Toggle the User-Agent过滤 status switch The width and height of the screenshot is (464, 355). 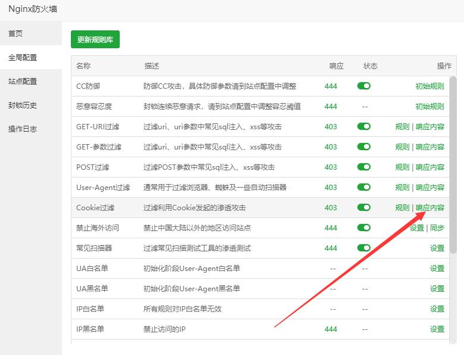point(364,187)
